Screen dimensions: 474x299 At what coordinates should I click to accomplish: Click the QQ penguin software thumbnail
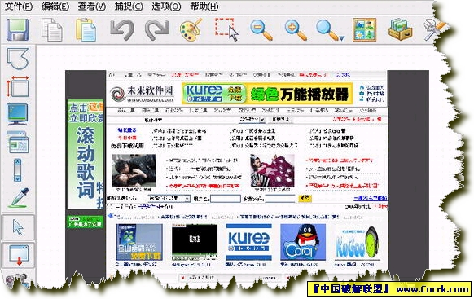[x=303, y=242]
